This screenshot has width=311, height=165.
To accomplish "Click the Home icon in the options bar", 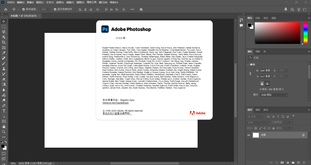I will pos(5,9).
